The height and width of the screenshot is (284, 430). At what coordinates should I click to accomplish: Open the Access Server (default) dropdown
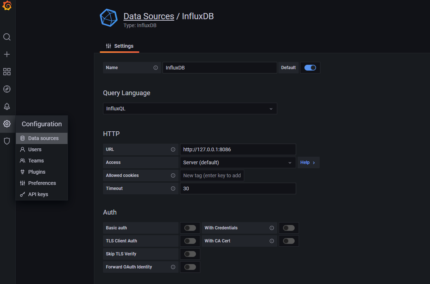tap(238, 162)
